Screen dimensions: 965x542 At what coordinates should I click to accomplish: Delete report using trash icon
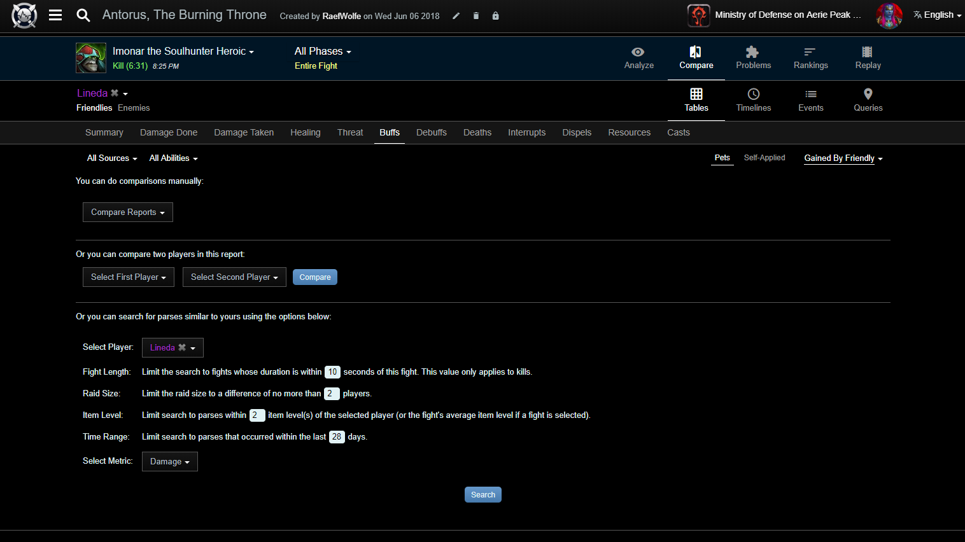pos(475,16)
